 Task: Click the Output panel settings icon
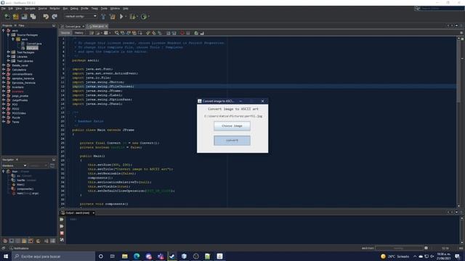62,240
